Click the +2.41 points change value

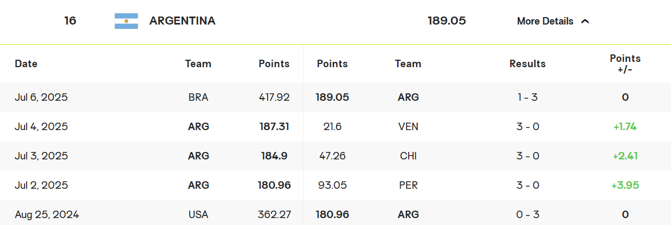click(x=625, y=156)
